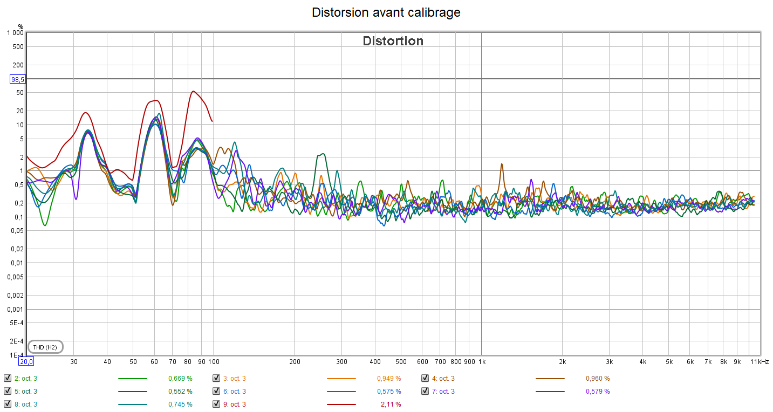Click the 98,5 Y-axis value box
Viewport: 773px width, 412px height.
[18, 79]
